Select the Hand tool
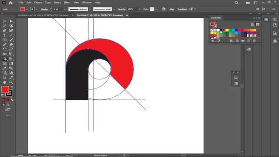Screen dimensions: 279x157 (4, 82)
